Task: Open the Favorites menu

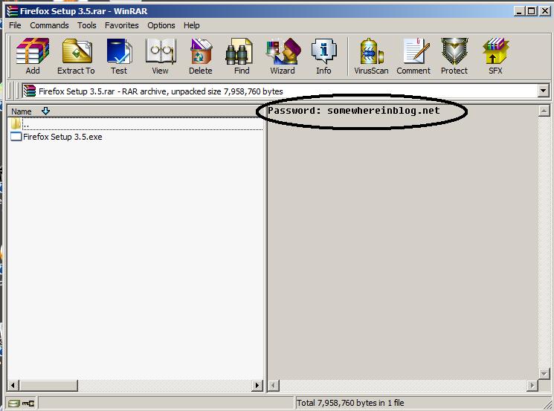Action: click(121, 25)
